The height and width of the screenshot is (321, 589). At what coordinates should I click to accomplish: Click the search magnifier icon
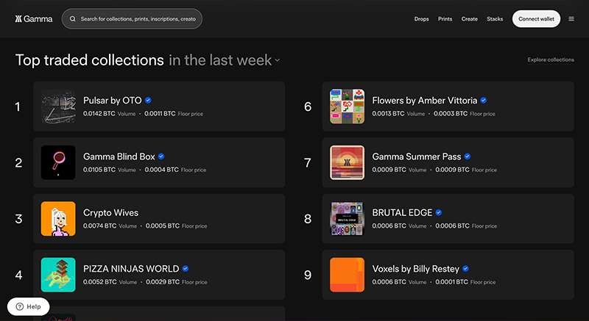click(72, 18)
